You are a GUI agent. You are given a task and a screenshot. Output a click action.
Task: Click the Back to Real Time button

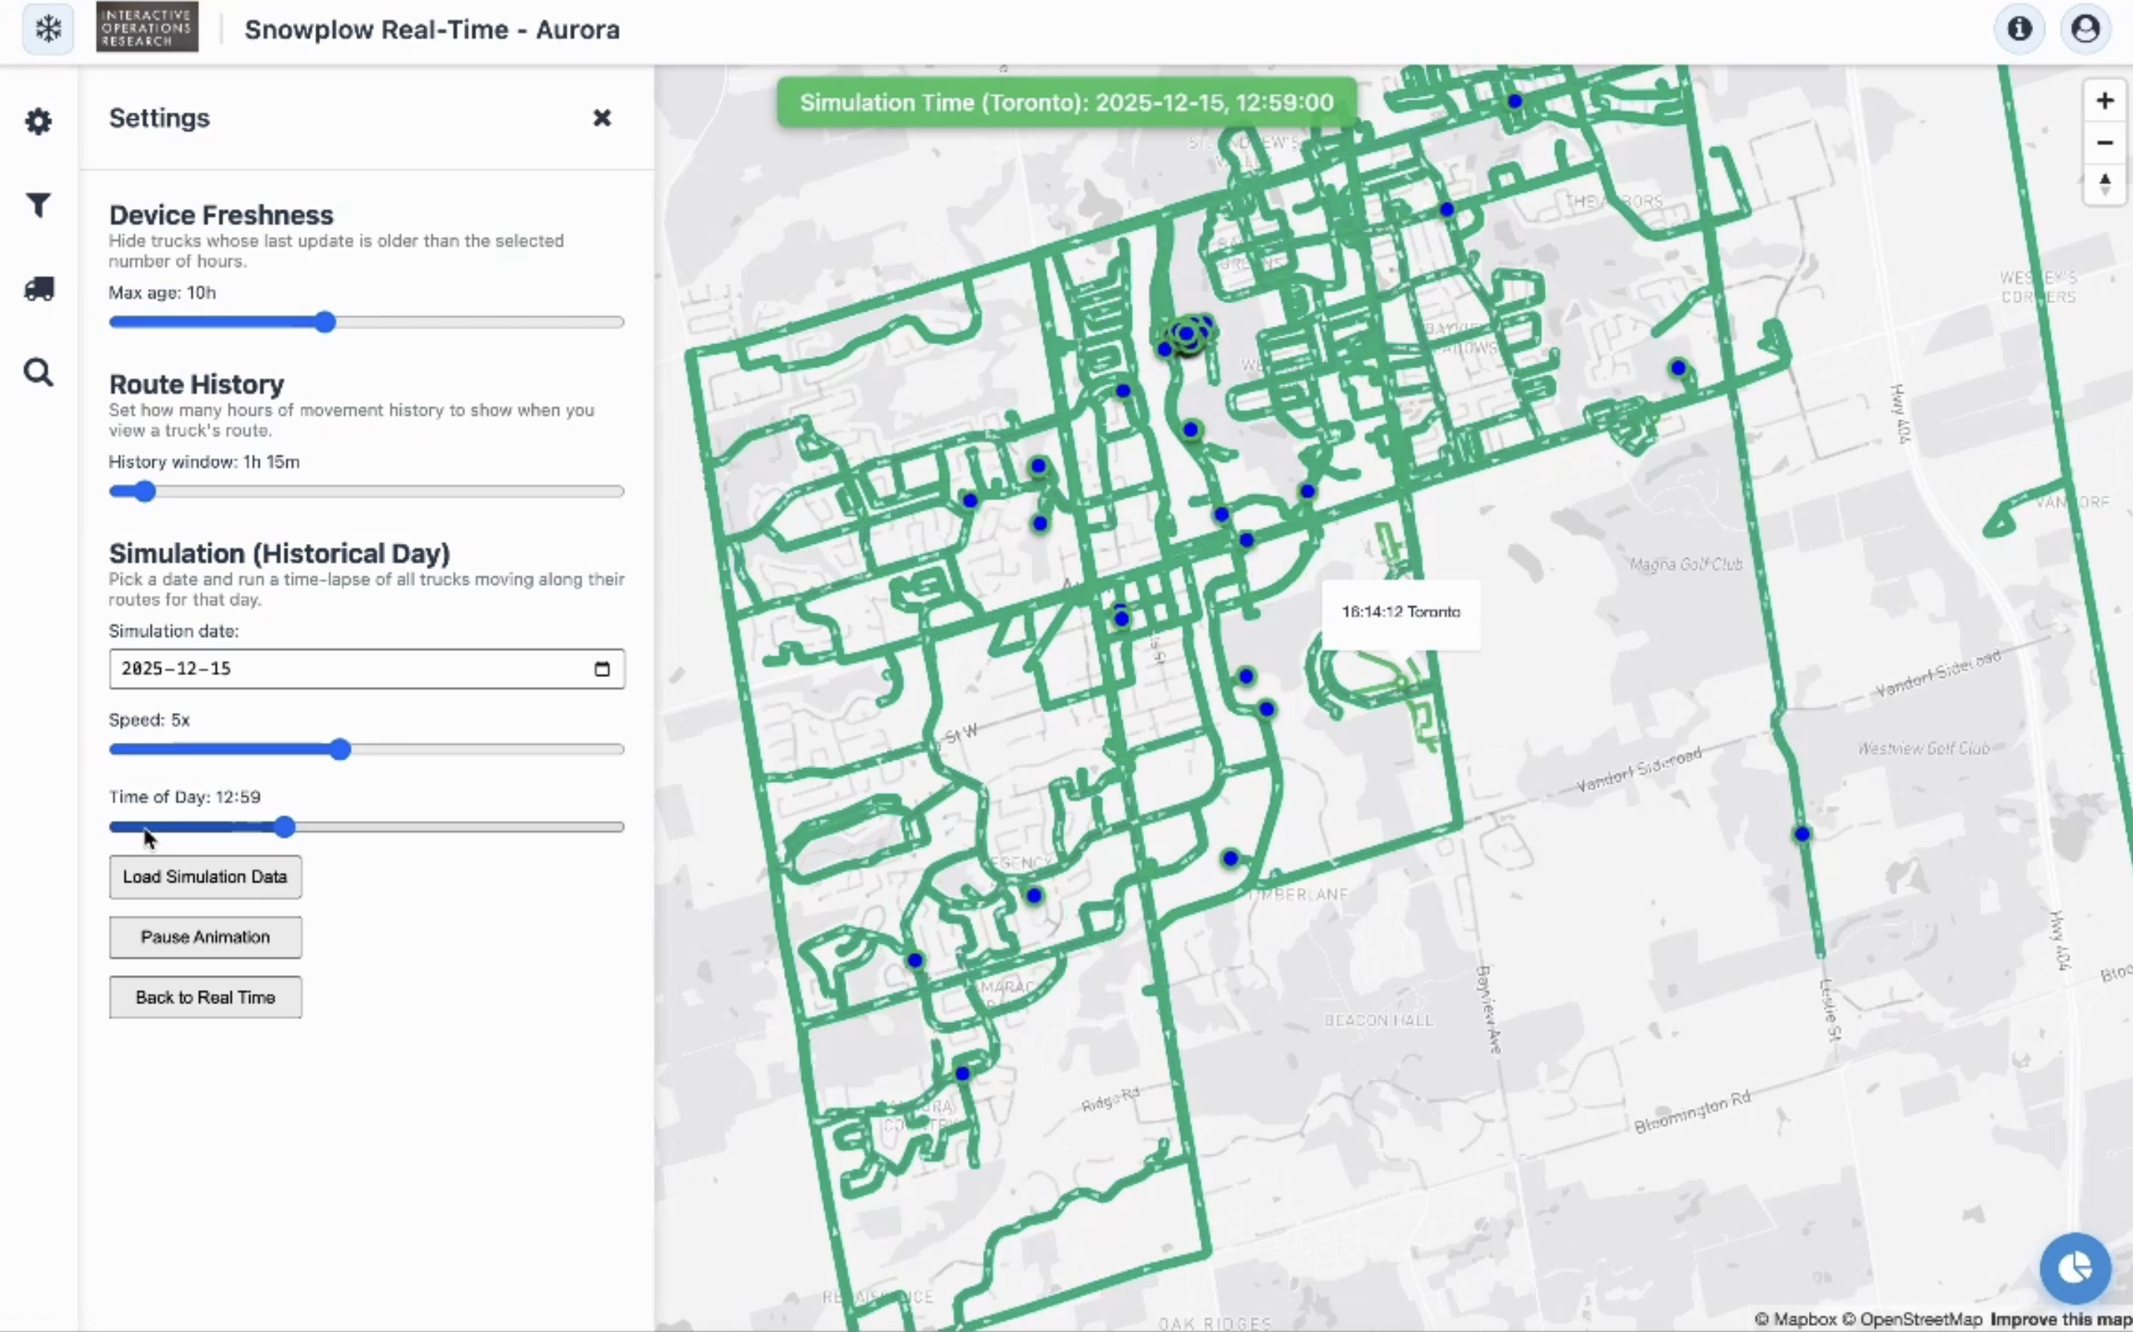coord(205,996)
